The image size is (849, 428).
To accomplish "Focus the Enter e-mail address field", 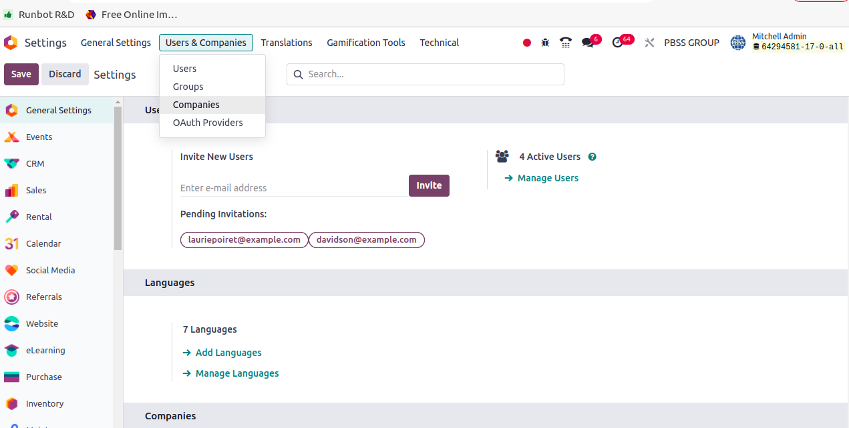I will click(x=294, y=188).
